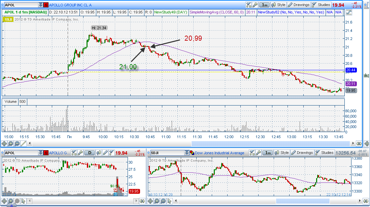370x207 pixels.
Task: Toggle the expansion arrows icon under main chart
Action: tap(359, 143)
